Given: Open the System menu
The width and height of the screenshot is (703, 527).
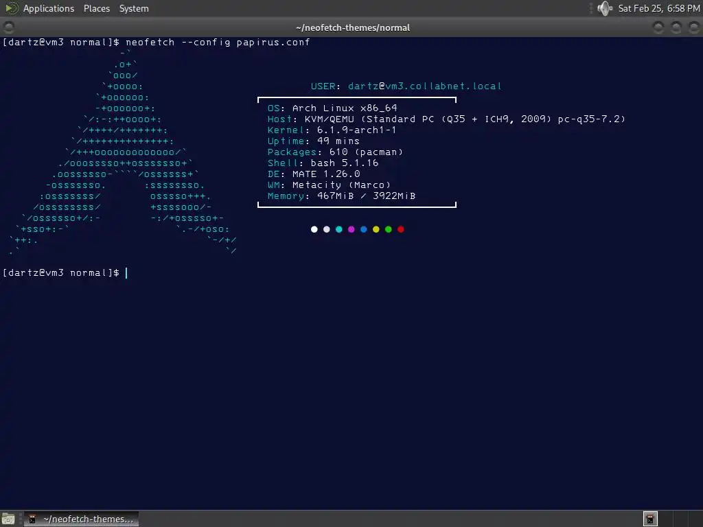Looking at the screenshot, I should pyautogui.click(x=134, y=8).
